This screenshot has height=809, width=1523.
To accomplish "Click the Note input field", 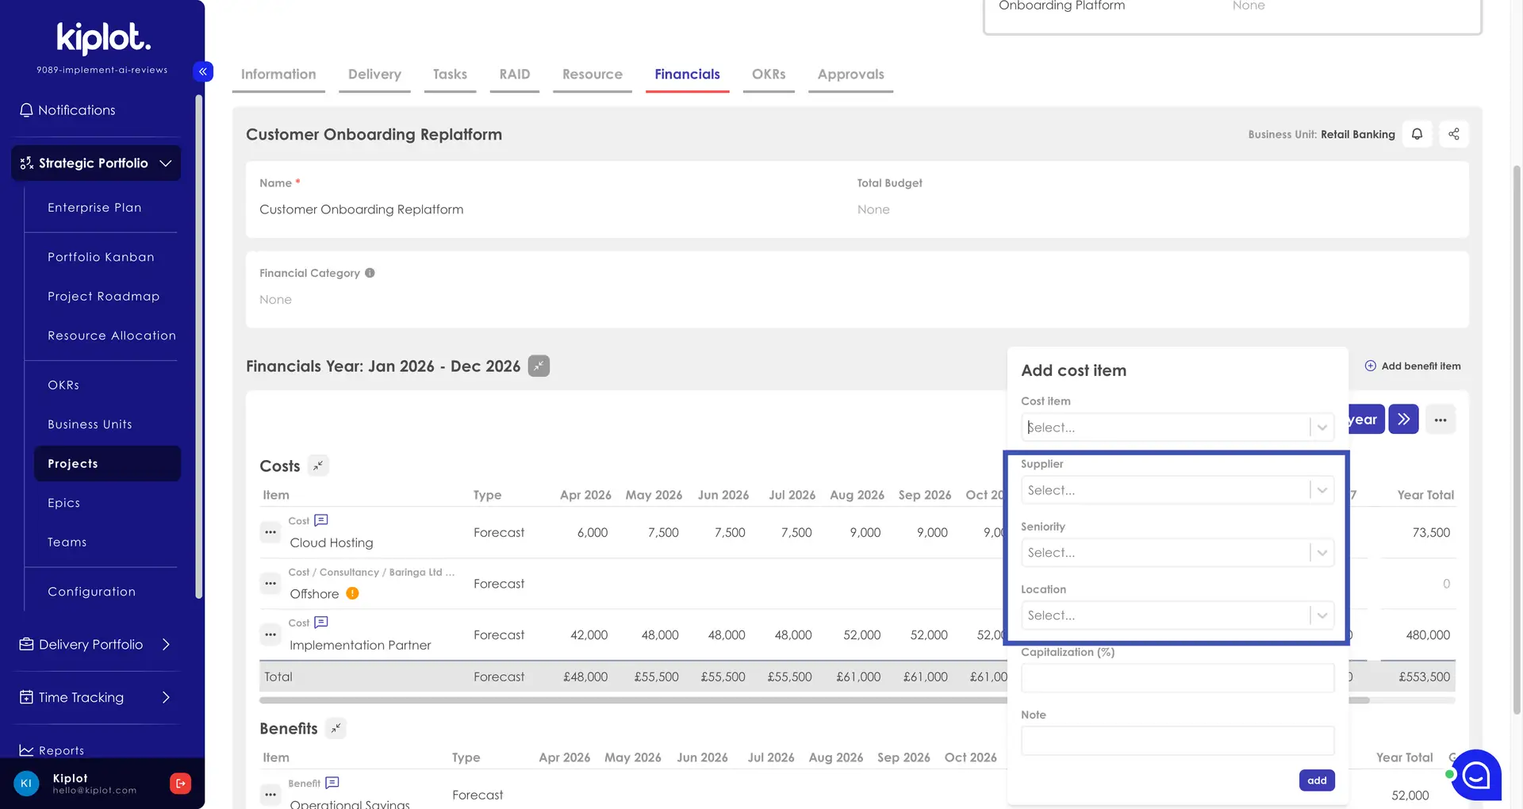I will click(1177, 741).
